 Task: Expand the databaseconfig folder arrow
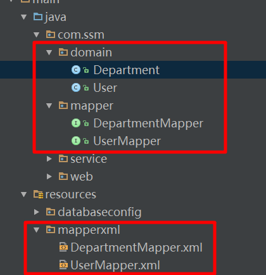pyautogui.click(x=37, y=212)
